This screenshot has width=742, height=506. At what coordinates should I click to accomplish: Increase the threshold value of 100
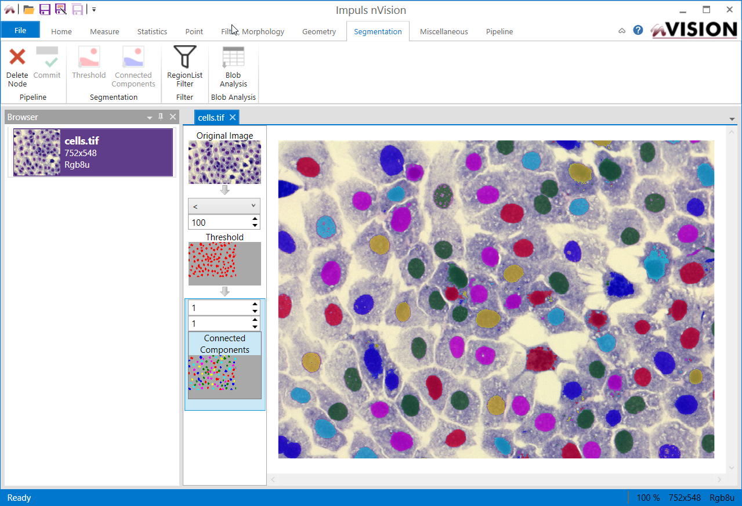point(255,219)
